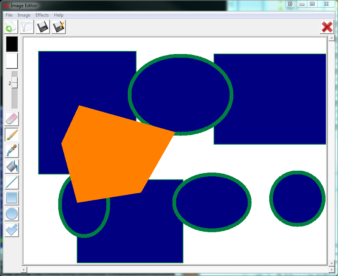Open the Image menu

tap(24, 15)
